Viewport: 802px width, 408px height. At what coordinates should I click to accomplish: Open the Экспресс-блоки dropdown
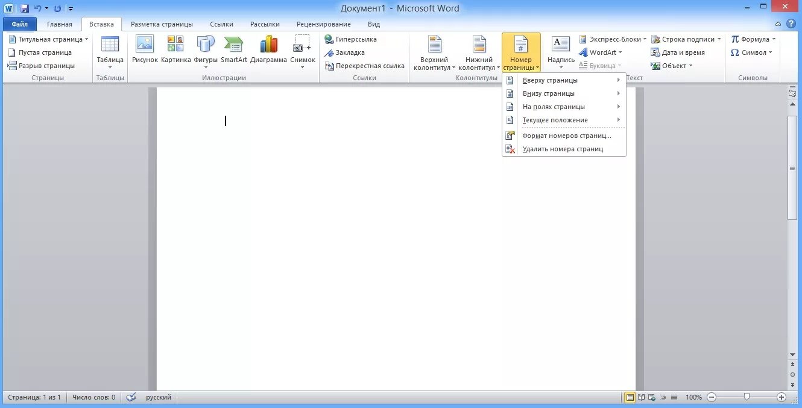pyautogui.click(x=613, y=39)
